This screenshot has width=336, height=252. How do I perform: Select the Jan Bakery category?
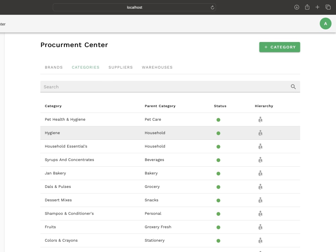(55, 173)
